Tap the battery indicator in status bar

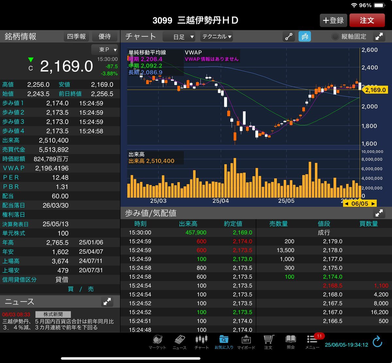(x=379, y=5)
